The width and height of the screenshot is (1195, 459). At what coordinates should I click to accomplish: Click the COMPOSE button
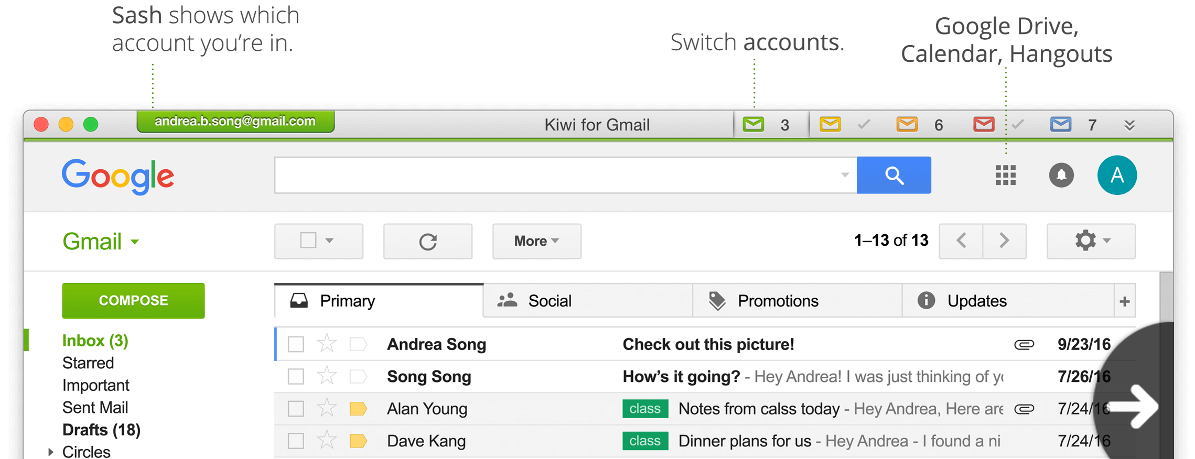133,301
